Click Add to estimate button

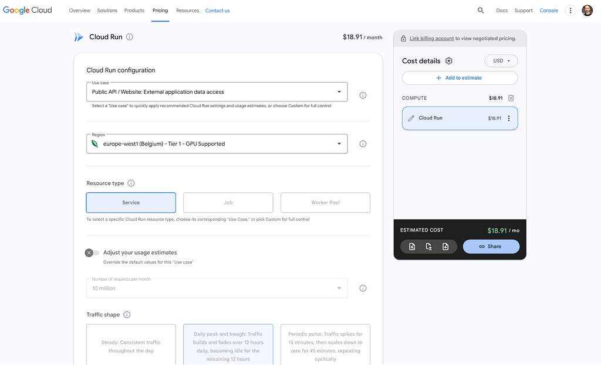click(460, 78)
